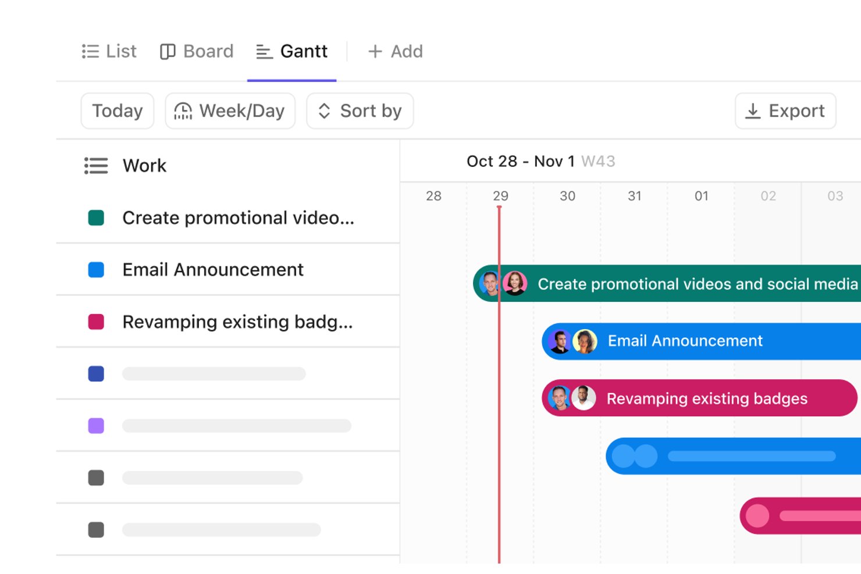Jump to Today in the timeline

pos(118,110)
